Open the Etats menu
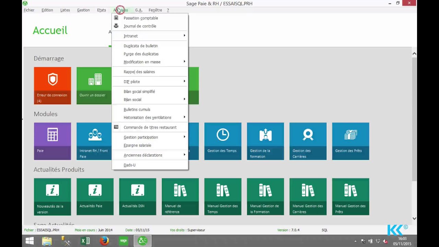439x247 pixels. click(102, 10)
